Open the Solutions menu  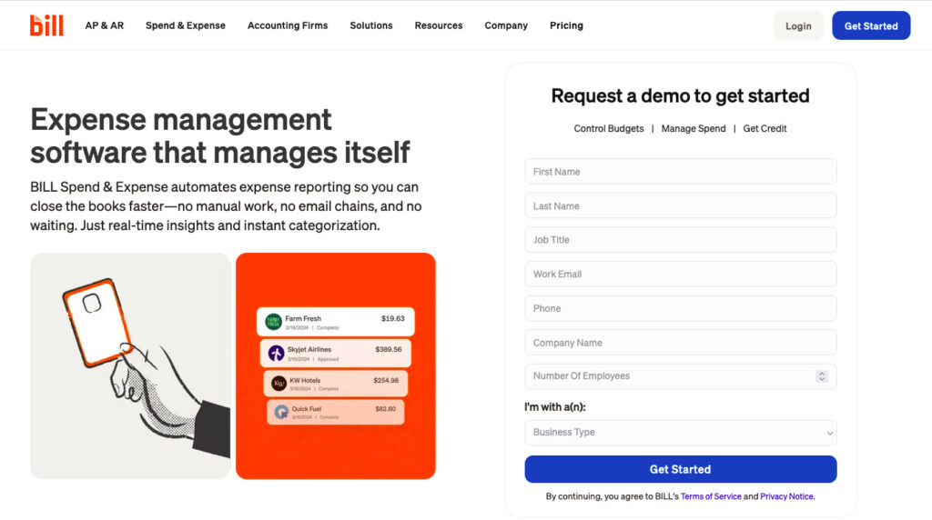coord(371,25)
